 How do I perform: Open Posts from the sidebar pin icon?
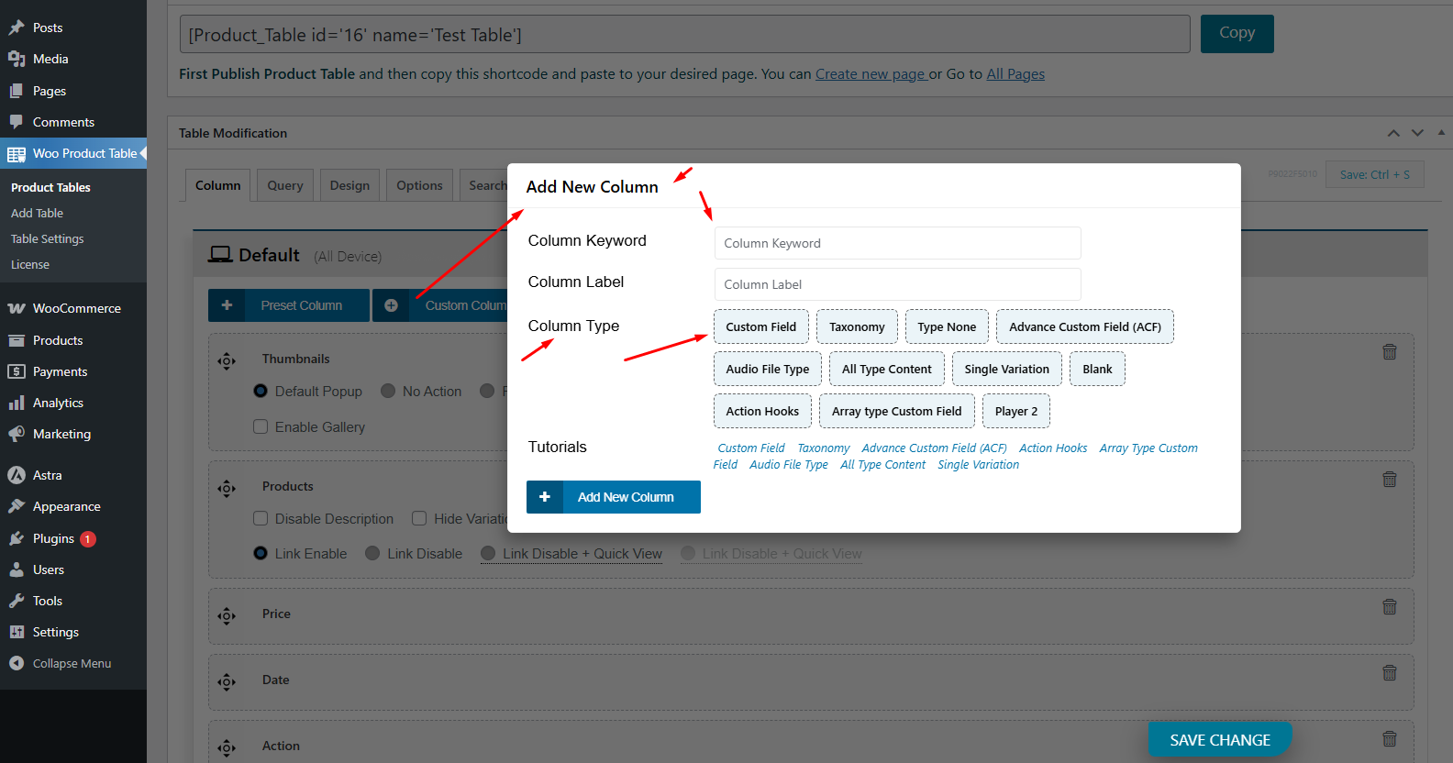tap(17, 28)
